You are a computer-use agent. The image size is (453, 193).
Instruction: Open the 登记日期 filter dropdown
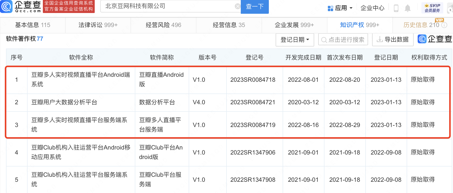click(295, 40)
